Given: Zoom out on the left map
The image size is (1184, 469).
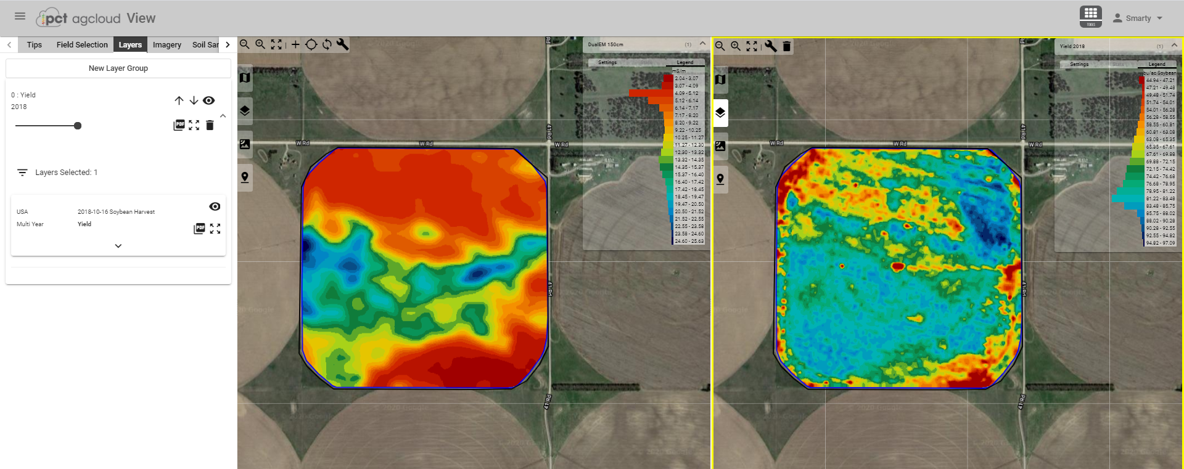Looking at the screenshot, I should coord(245,44).
